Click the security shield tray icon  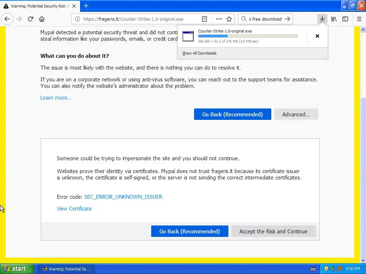coord(326,269)
